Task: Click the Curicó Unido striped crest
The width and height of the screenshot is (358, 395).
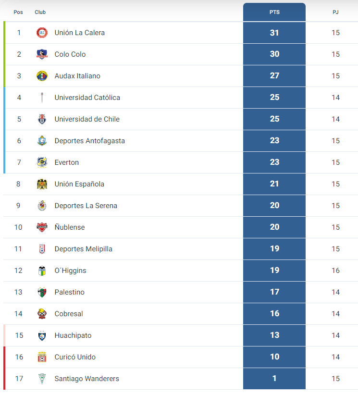Action: [x=42, y=357]
